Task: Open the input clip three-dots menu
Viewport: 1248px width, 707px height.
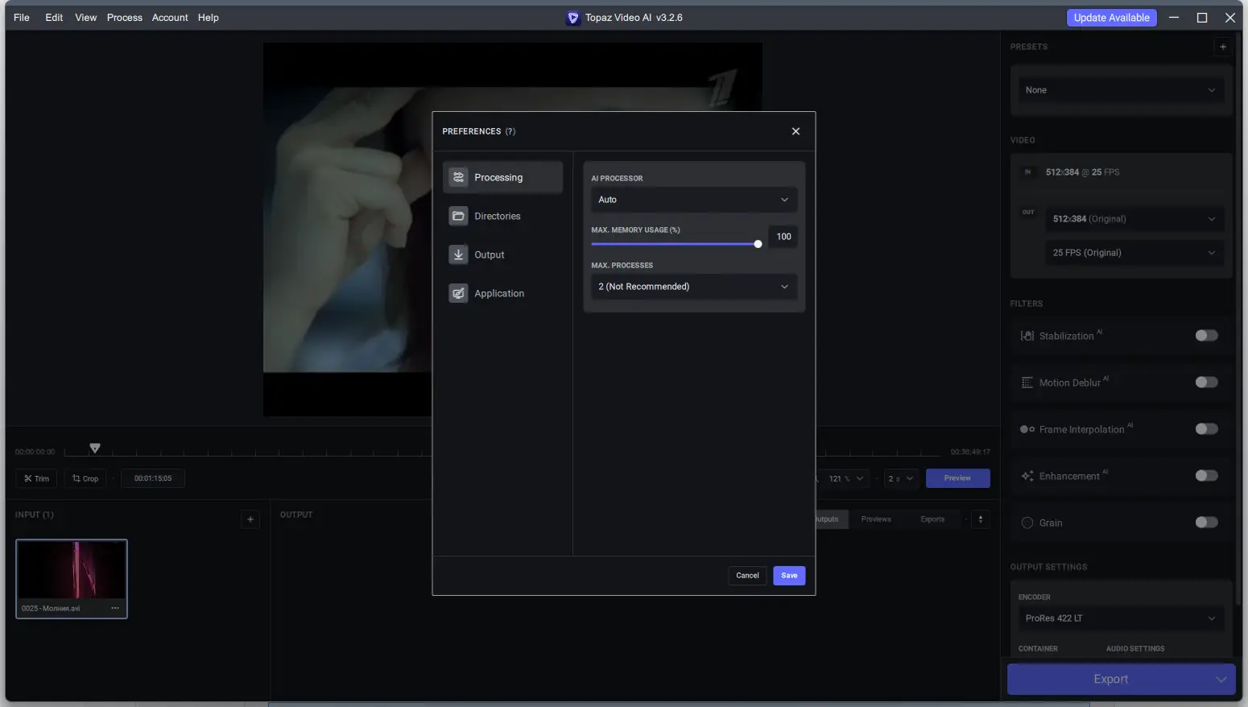Action: click(x=115, y=608)
